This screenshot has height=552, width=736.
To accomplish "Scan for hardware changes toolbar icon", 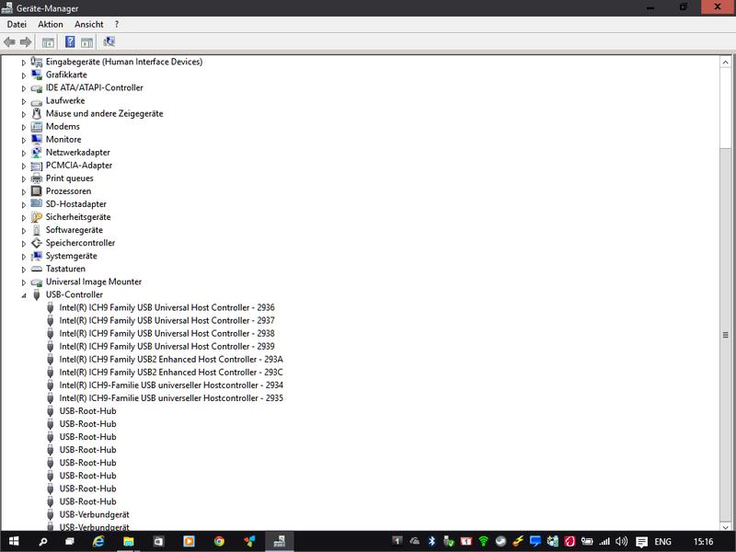I will click(109, 41).
